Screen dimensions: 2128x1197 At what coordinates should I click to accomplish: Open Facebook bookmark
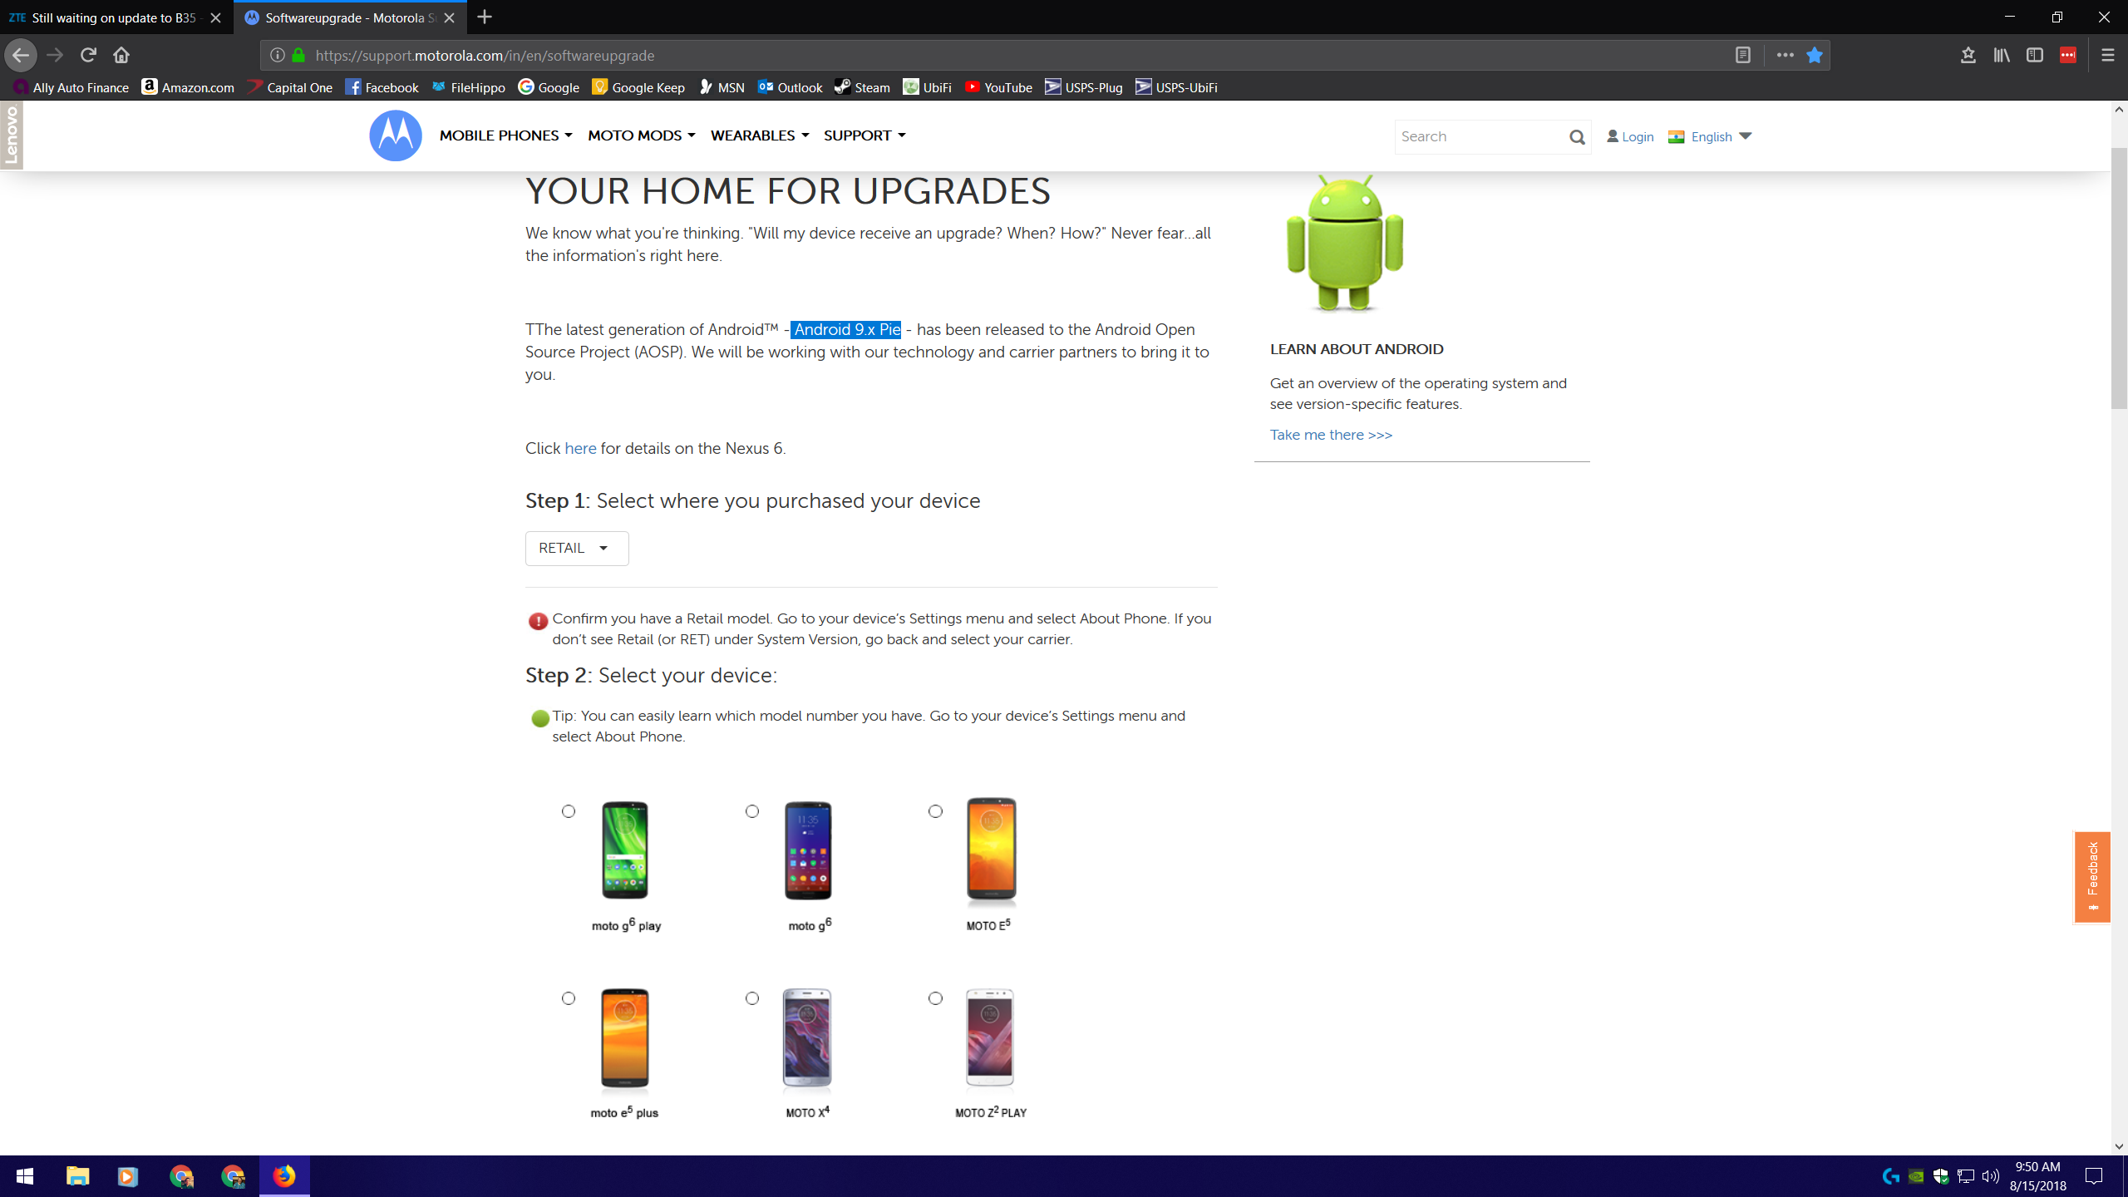click(382, 87)
